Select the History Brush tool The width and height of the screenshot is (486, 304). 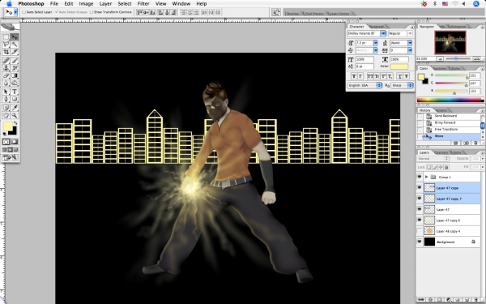pos(15,68)
